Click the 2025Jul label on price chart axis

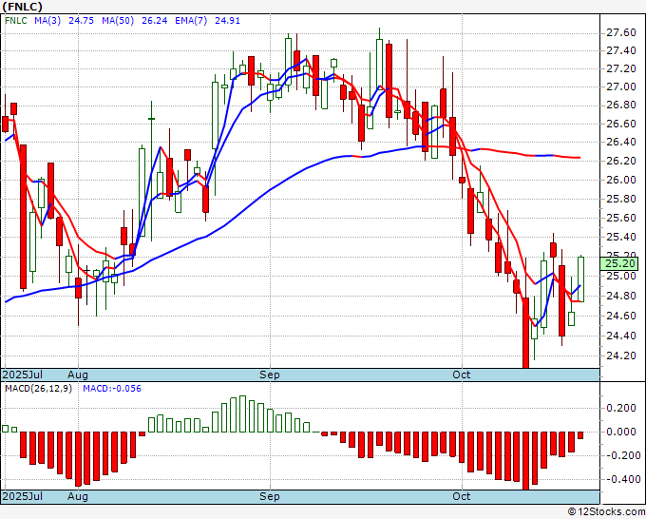pyautogui.click(x=23, y=375)
